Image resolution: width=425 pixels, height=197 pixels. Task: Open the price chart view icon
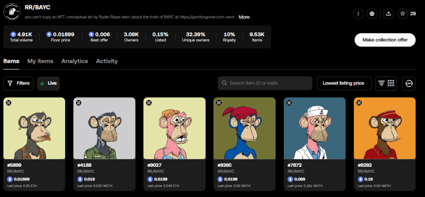pyautogui.click(x=409, y=83)
